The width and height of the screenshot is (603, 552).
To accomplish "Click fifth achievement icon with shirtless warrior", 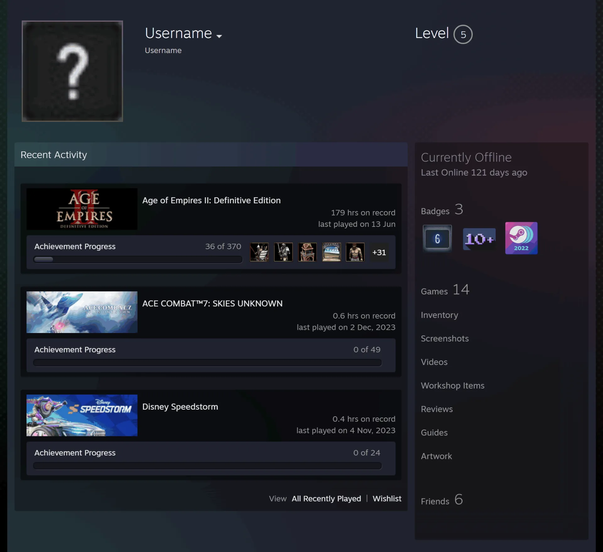I will pyautogui.click(x=355, y=252).
